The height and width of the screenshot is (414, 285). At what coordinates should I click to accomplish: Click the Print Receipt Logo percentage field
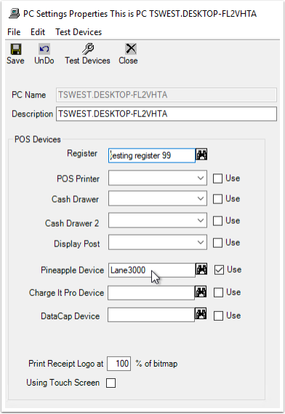tap(119, 364)
